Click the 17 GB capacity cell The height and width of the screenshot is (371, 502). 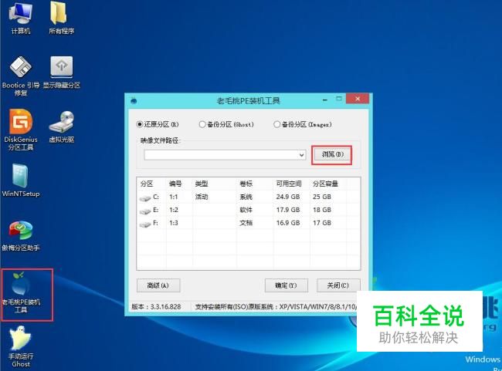(322, 223)
